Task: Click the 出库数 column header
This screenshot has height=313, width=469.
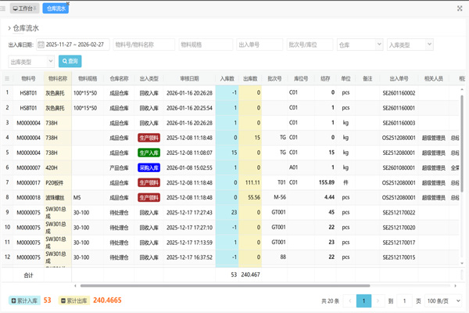Action: (x=250, y=78)
